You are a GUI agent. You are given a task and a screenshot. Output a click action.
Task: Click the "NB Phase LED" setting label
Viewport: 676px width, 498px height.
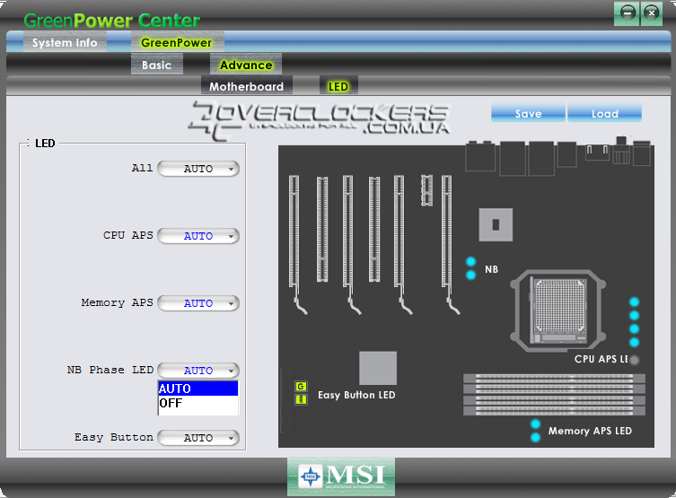click(x=110, y=370)
